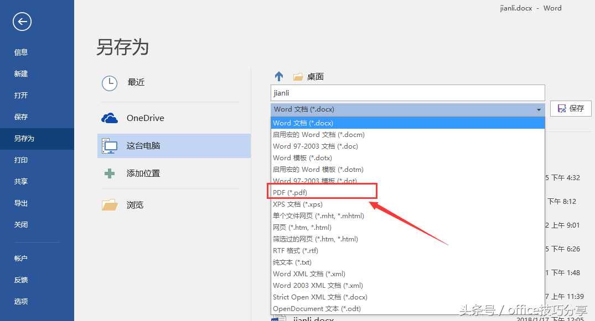Screen dimensions: 595x321
Task: Collapse the file type combo box arrow
Action: (x=539, y=109)
